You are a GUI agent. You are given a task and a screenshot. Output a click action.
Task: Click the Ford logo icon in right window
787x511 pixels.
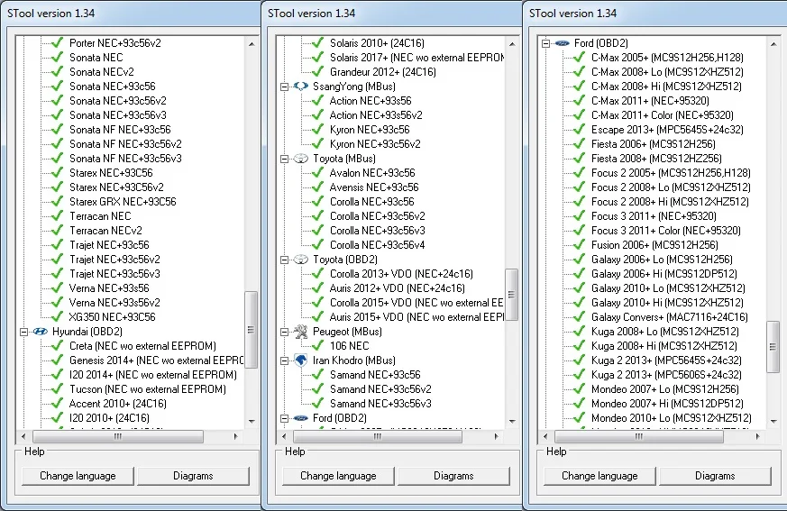click(x=563, y=43)
